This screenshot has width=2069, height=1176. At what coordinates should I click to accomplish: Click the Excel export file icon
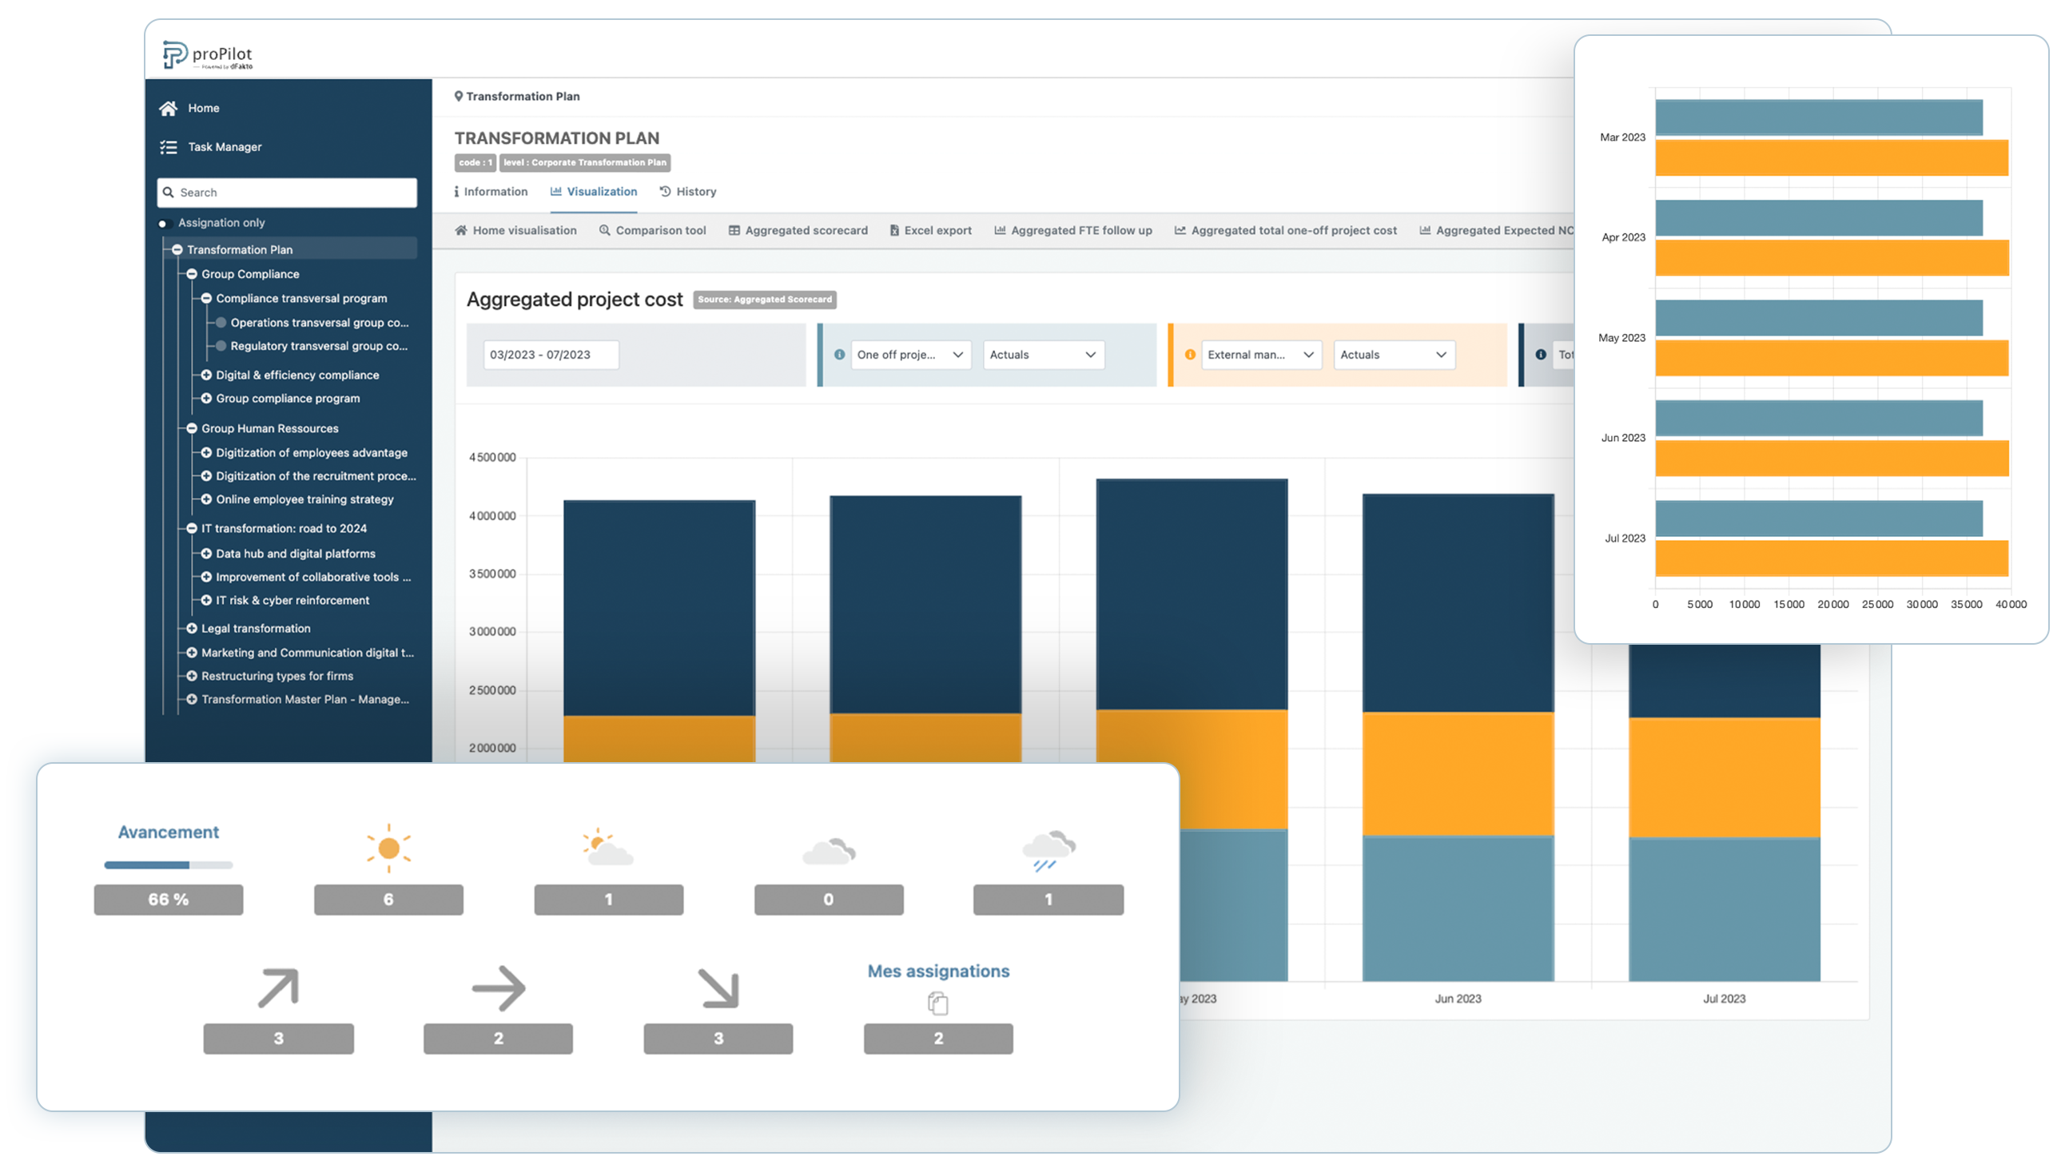pos(894,230)
